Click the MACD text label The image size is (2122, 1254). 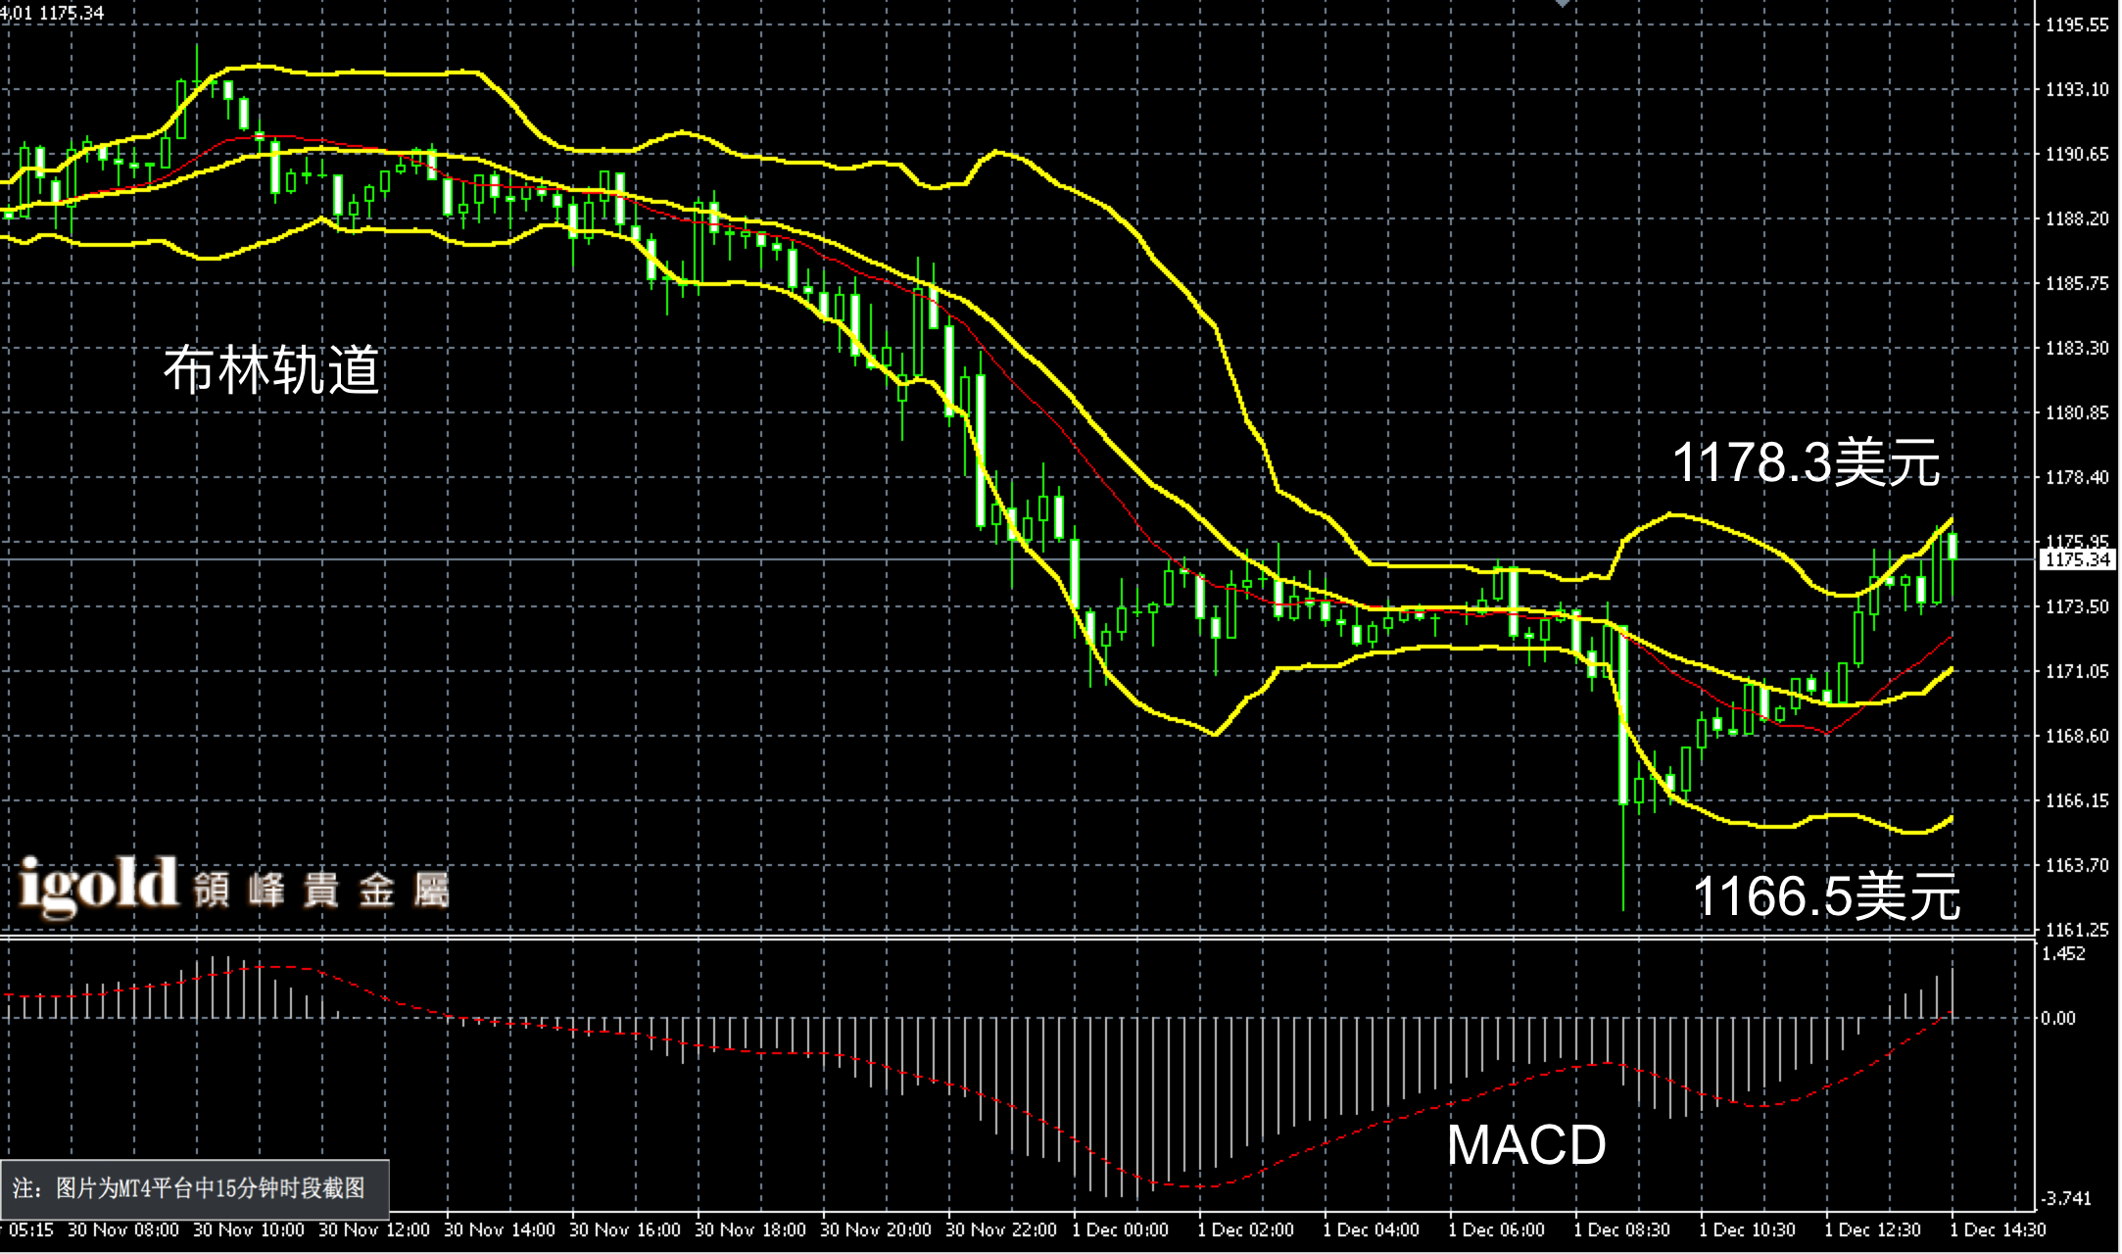[x=1525, y=1144]
